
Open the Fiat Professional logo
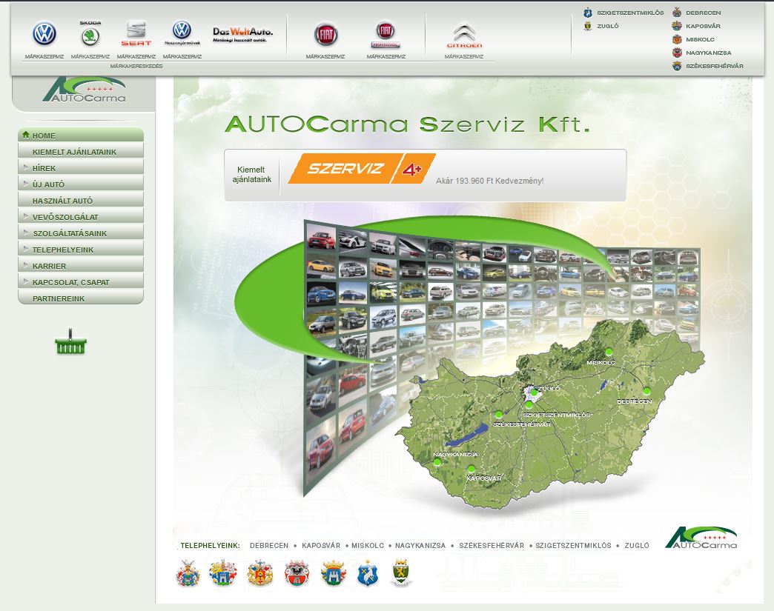(x=386, y=35)
